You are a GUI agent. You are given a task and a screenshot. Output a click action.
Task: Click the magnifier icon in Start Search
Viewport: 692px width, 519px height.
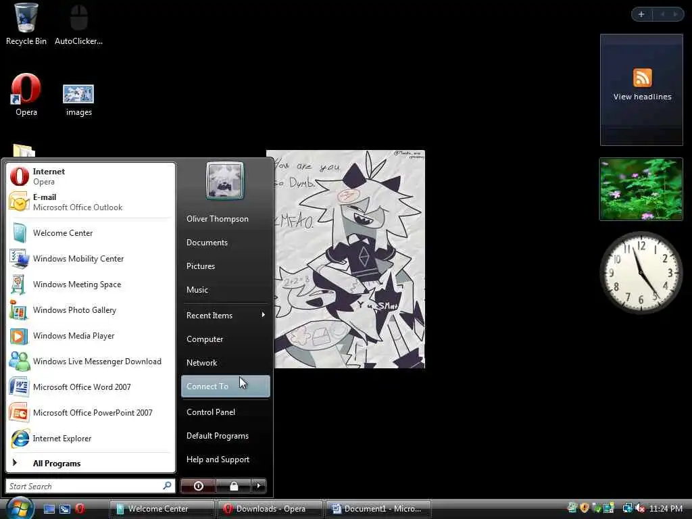[167, 486]
